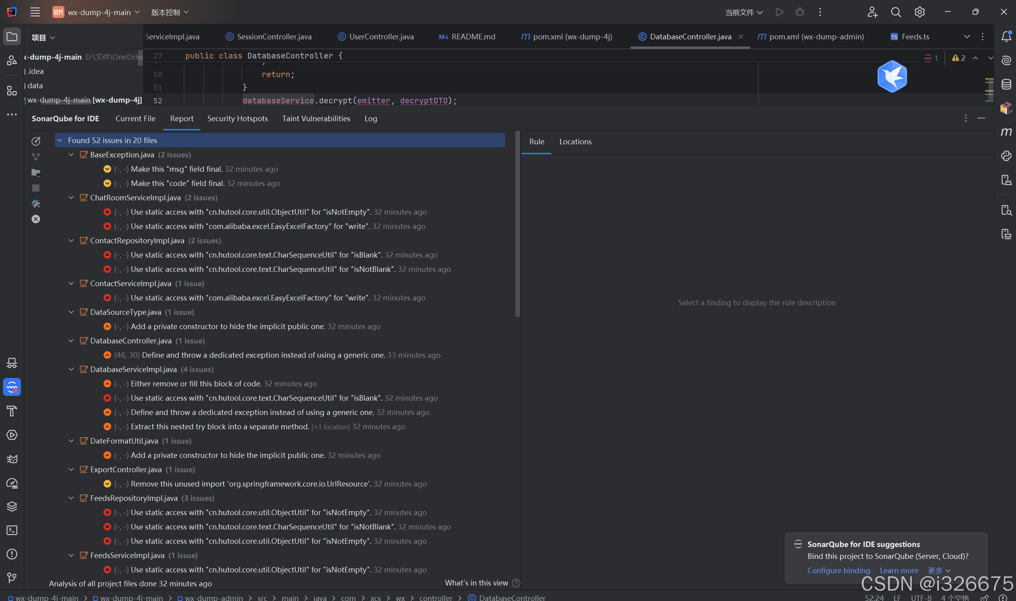Open the 当前文件 run configuration dropdown
Image resolution: width=1016 pixels, height=601 pixels.
(x=744, y=12)
